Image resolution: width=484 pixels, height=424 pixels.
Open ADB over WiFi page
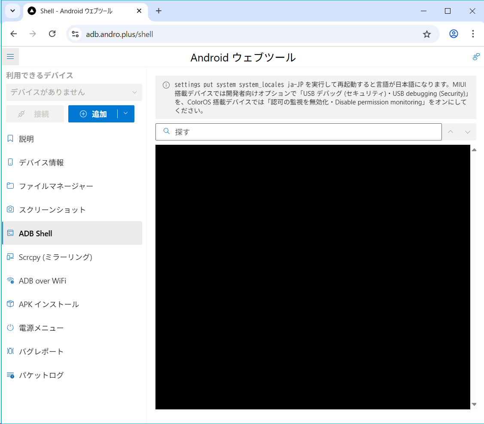(42, 281)
